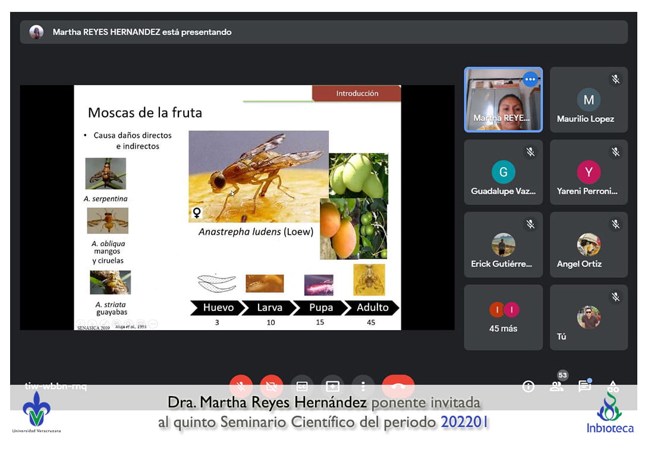Click the present screen icon

click(332, 386)
